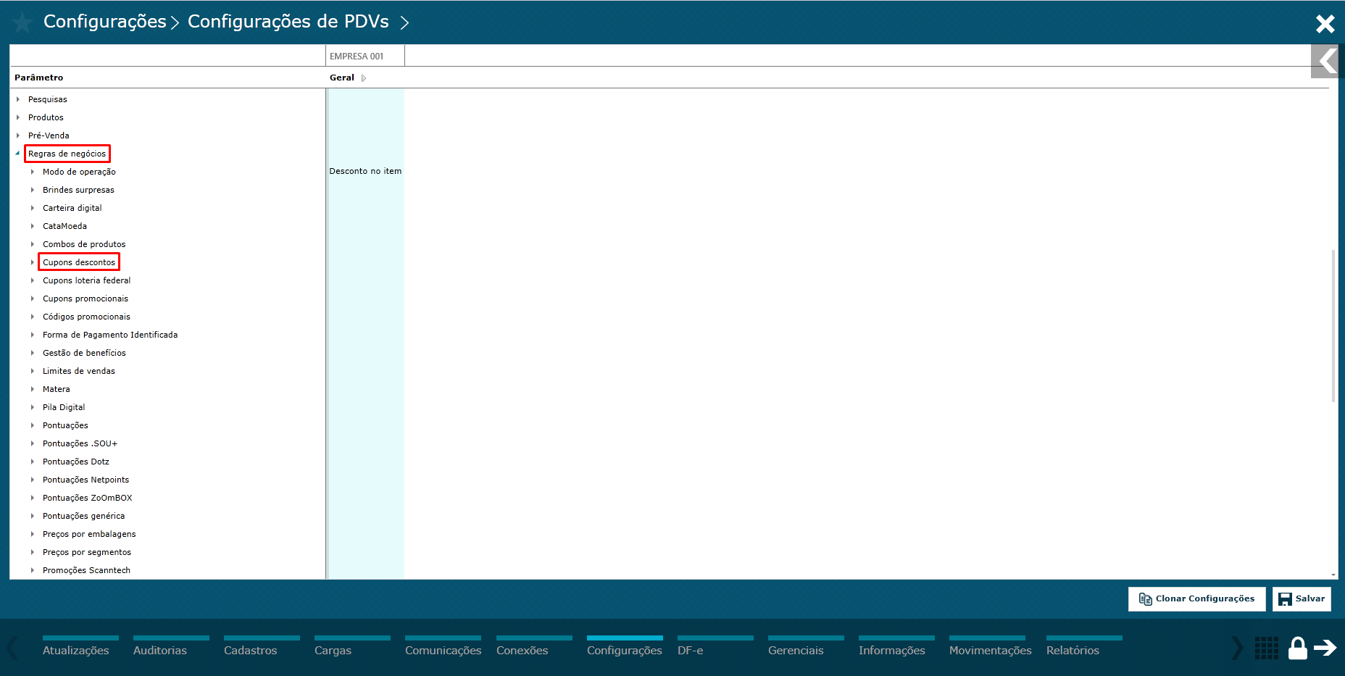Open the apps grid icon
The width and height of the screenshot is (1345, 676).
[1266, 648]
